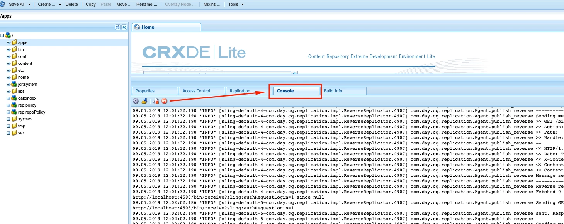Select the Home tab

166,27
